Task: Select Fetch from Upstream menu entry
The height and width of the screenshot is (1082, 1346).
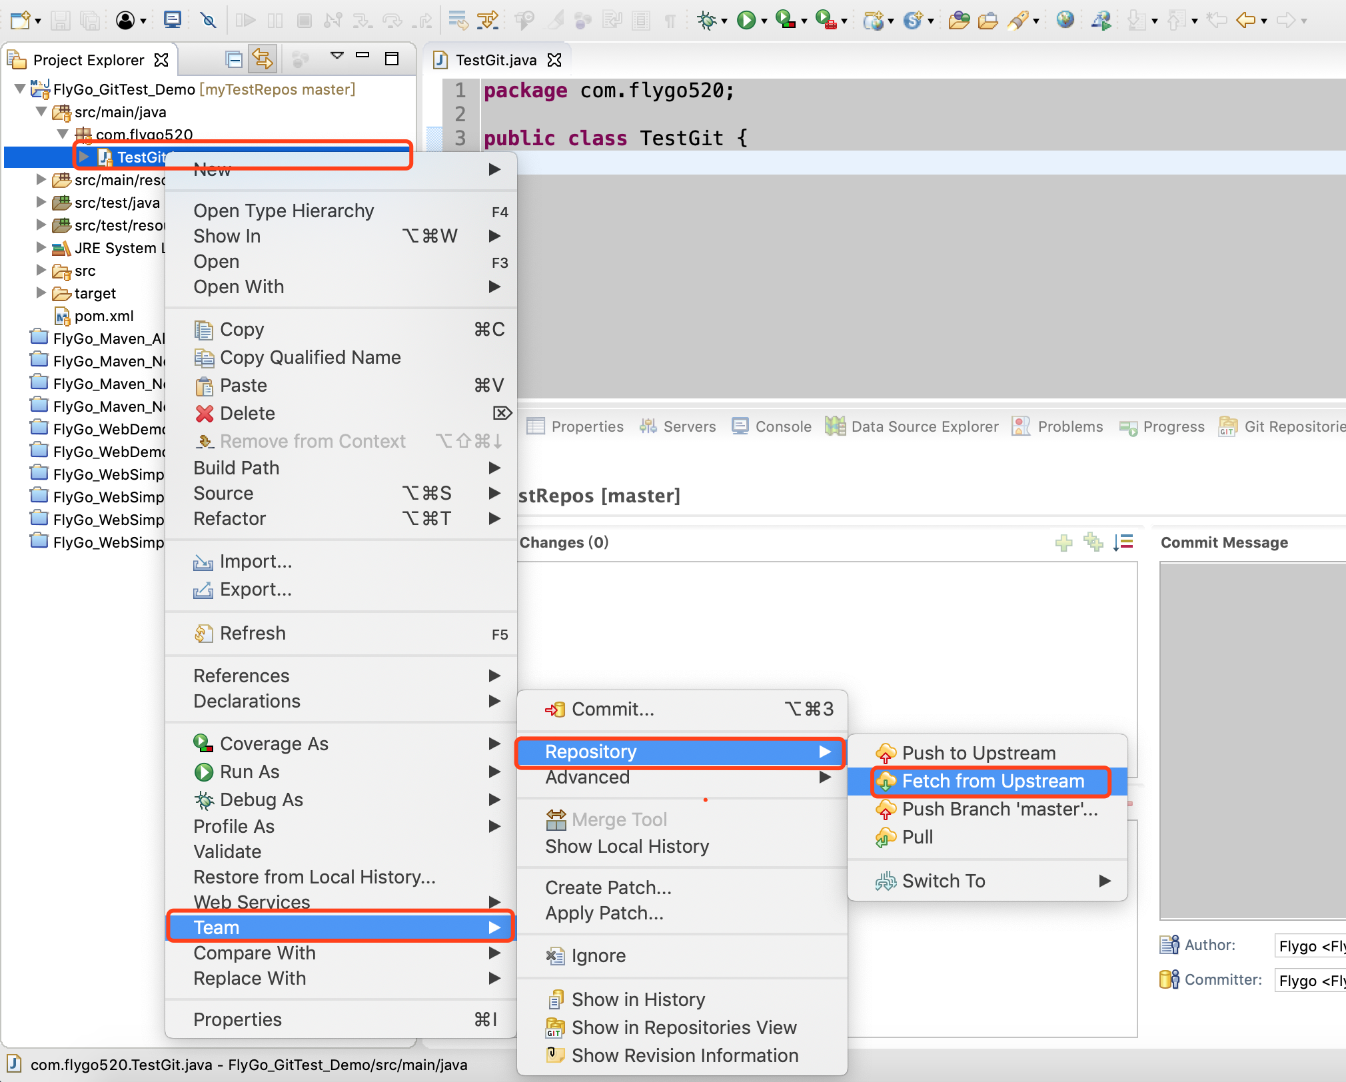Action: click(x=992, y=781)
